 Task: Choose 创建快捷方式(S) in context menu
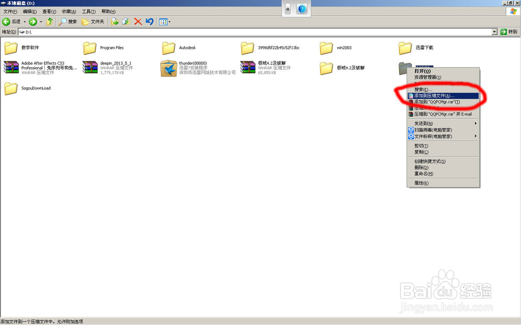[443, 162]
